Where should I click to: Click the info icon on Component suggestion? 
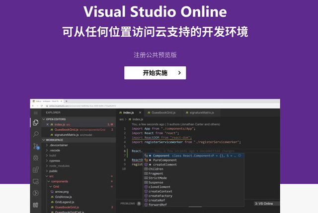pos(239,156)
